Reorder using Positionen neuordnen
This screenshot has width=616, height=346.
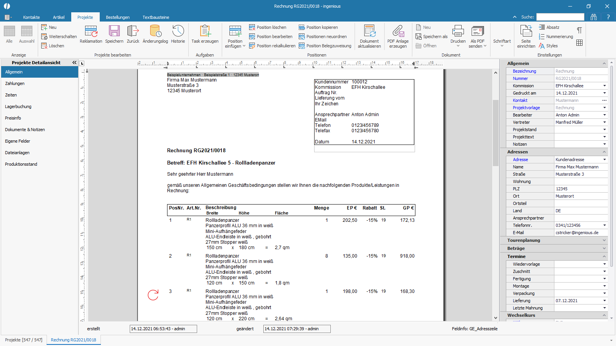[x=323, y=37]
